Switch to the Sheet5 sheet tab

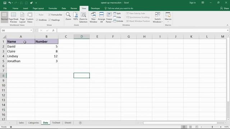pyautogui.click(x=68, y=123)
